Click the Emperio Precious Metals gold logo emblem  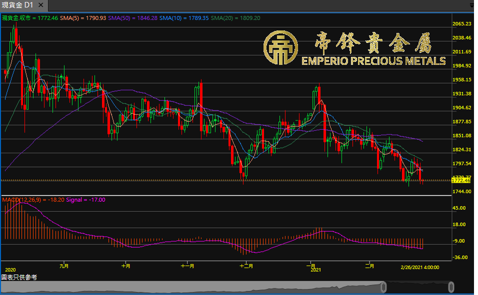(281, 48)
